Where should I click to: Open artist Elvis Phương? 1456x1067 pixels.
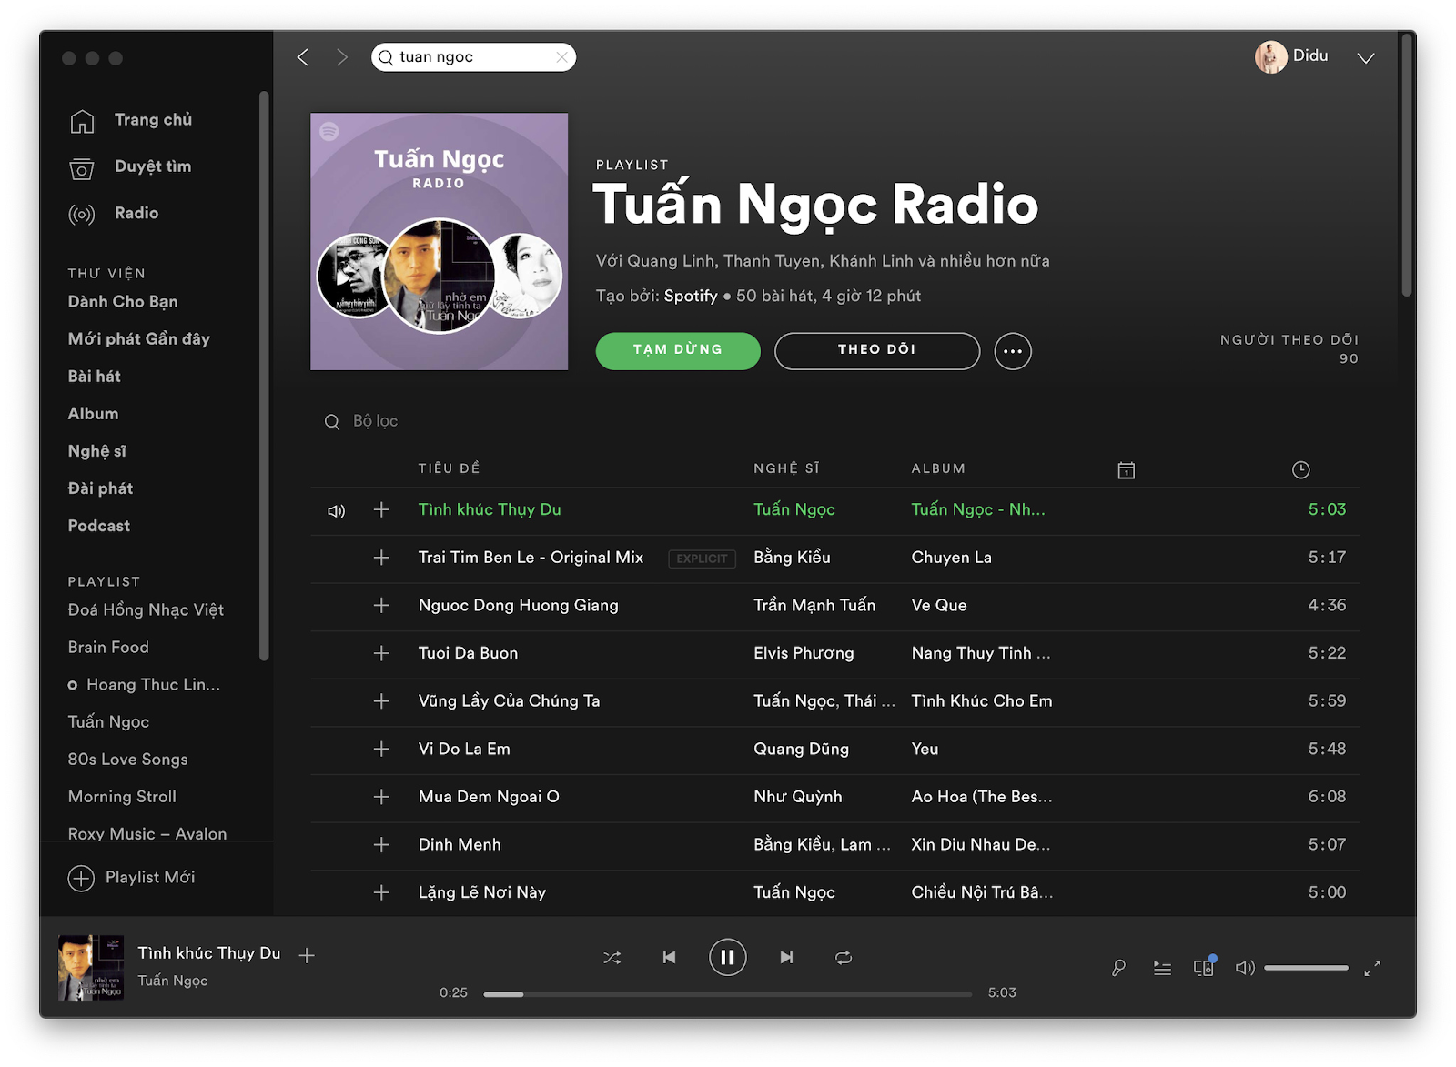click(804, 653)
